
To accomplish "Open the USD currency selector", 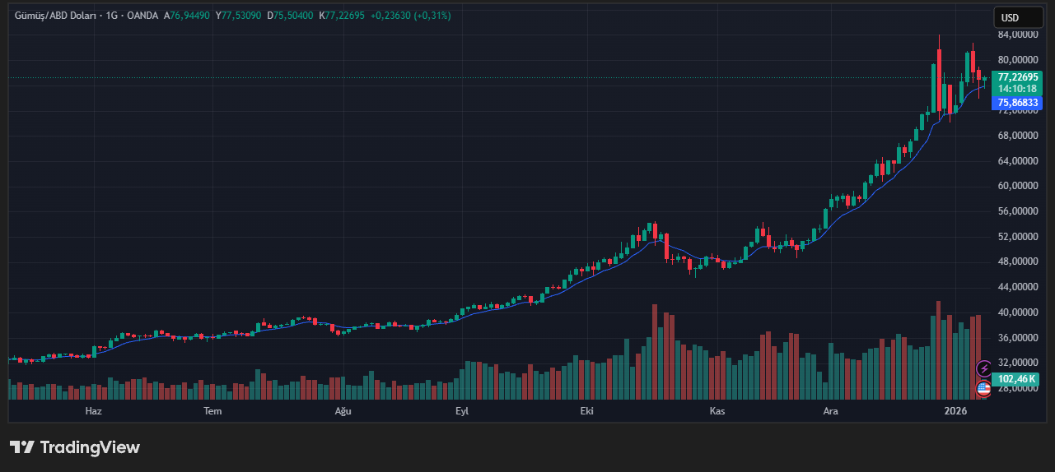I will click(1018, 17).
